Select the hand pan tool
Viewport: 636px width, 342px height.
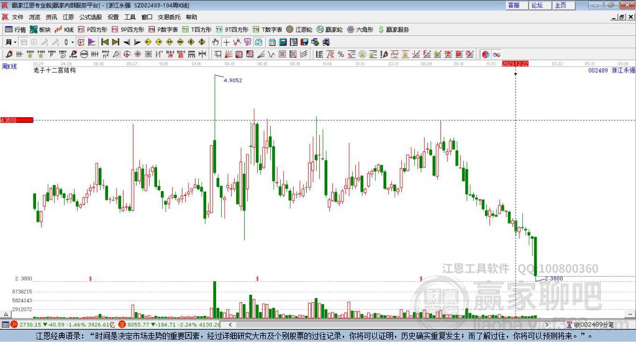(x=216, y=42)
